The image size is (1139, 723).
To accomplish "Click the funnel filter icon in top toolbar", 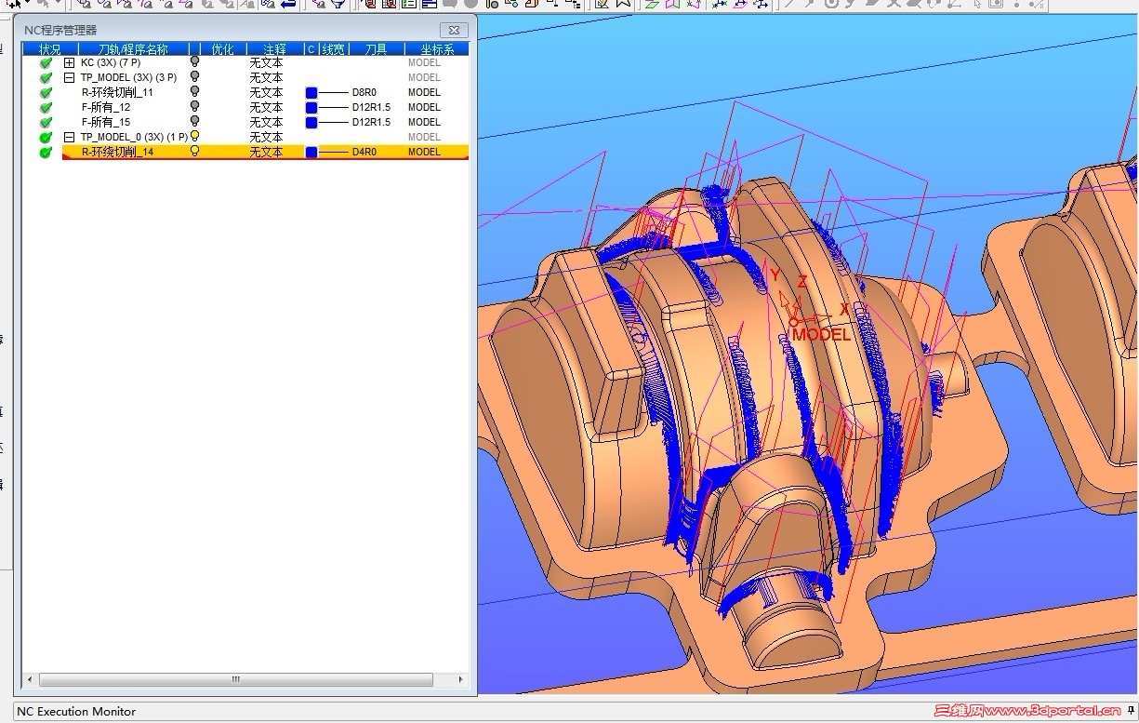I will (x=338, y=4).
